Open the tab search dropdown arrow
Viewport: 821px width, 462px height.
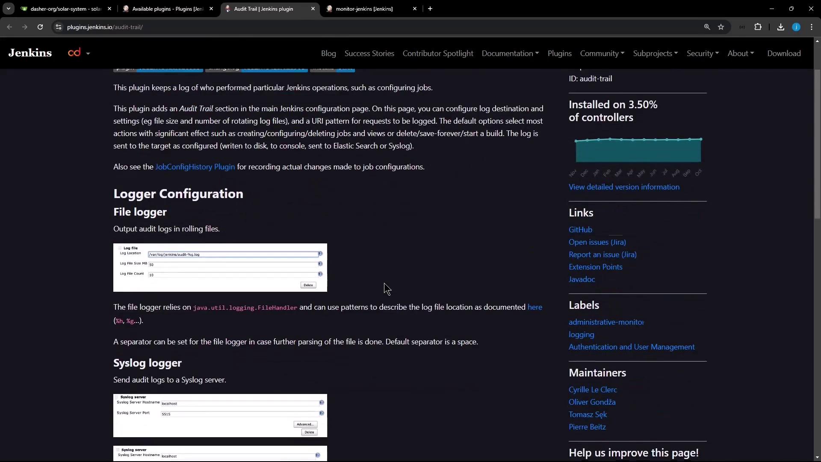8,9
